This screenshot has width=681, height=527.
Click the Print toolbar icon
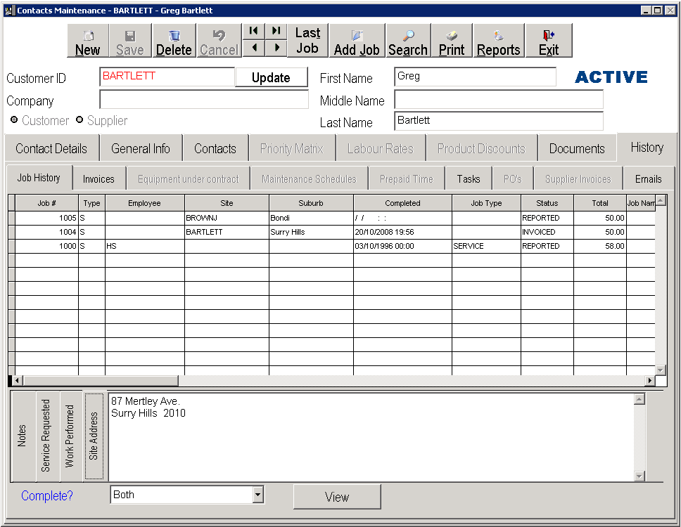(x=451, y=41)
